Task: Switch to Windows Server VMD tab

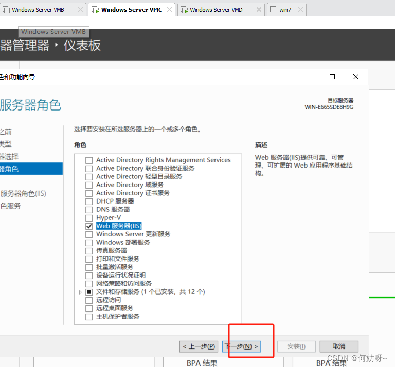Action: 216,10
